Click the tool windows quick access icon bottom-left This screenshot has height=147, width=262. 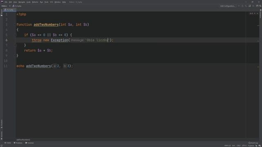[x=1, y=146]
